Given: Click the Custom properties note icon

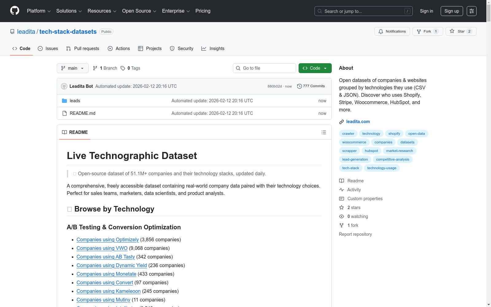Looking at the screenshot, I should (342, 199).
